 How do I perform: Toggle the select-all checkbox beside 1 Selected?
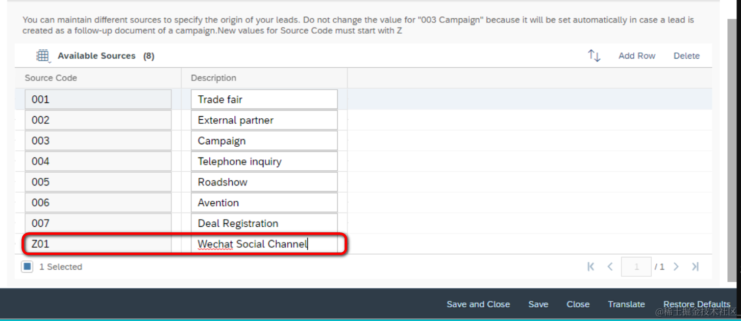tap(27, 266)
